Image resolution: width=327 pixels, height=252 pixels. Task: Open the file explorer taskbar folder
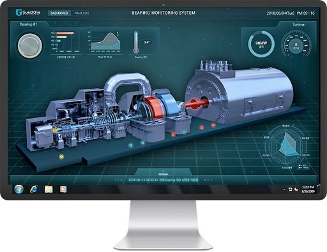[49, 189]
